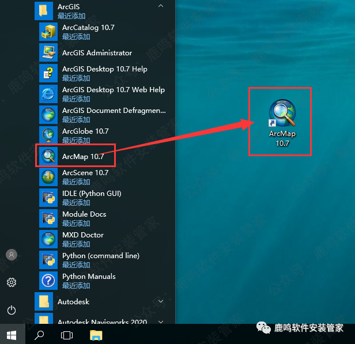Viewport: 355px width, 344px height.
Task: Launch ArcGIS Administrator
Action: [97, 52]
